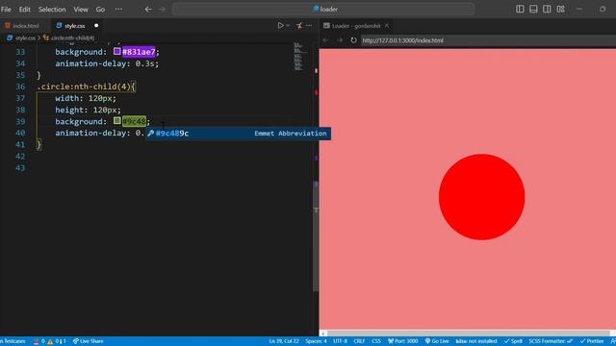Viewport: 616px width, 346px height.
Task: Click the red circle in the preview
Action: pyautogui.click(x=481, y=197)
